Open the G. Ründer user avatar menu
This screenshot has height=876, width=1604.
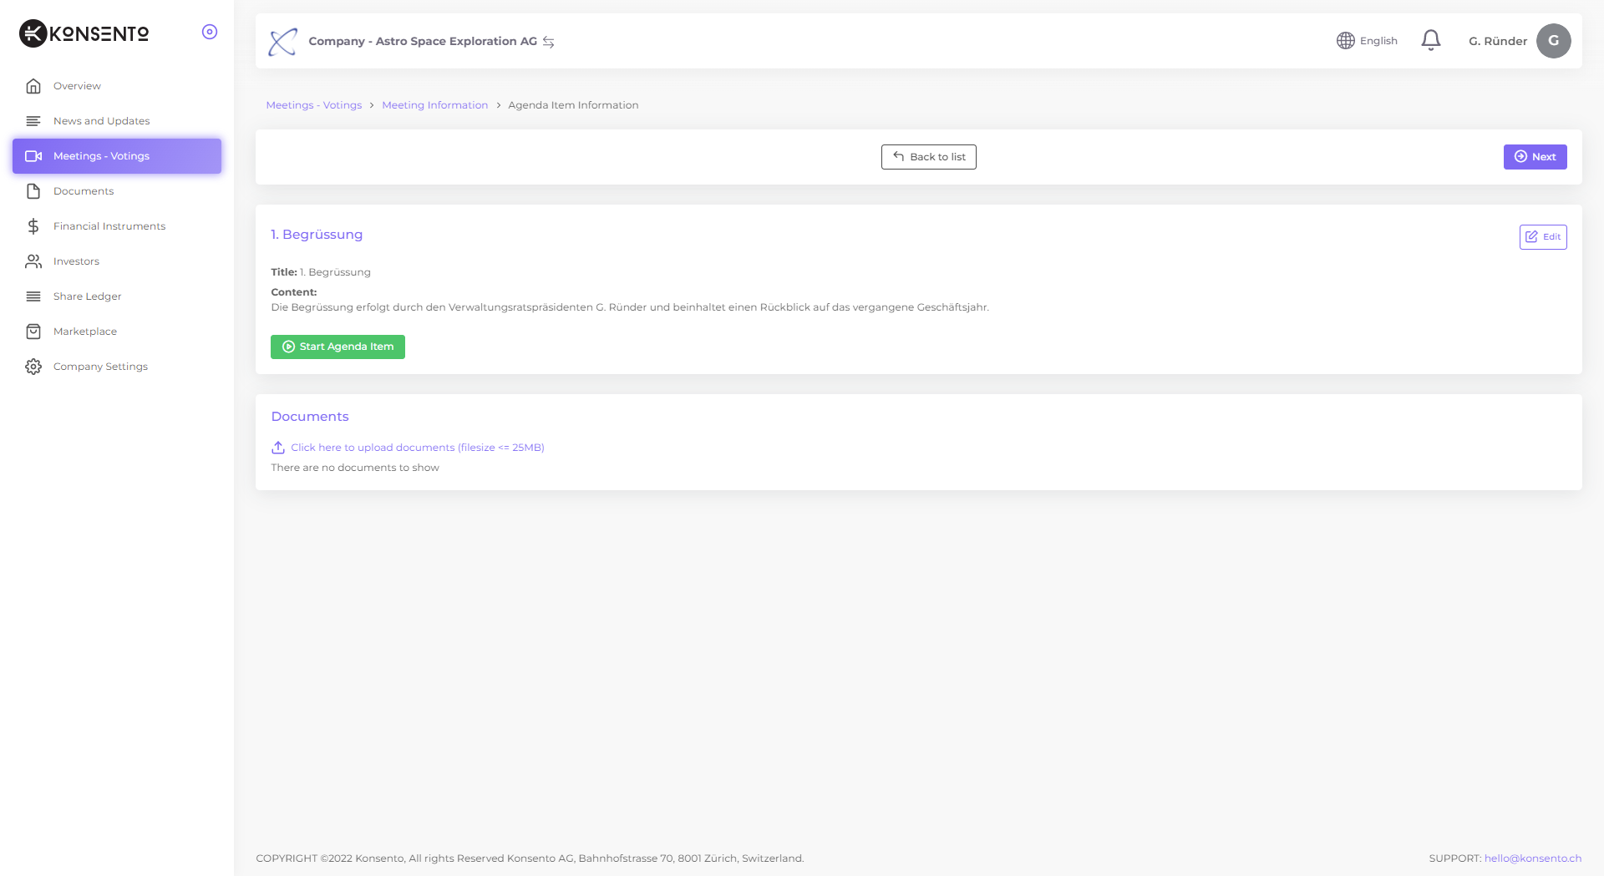click(1553, 41)
